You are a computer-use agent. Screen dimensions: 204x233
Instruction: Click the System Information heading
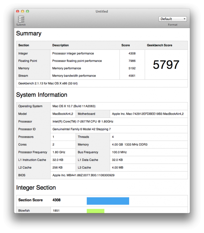[42, 95]
